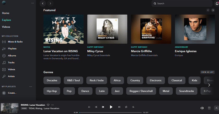219x114 pixels.
Task: Click the notifications bell icon
Action: [x=217, y=3]
